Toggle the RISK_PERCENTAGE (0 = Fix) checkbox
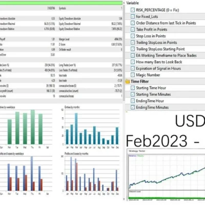 (133, 10)
